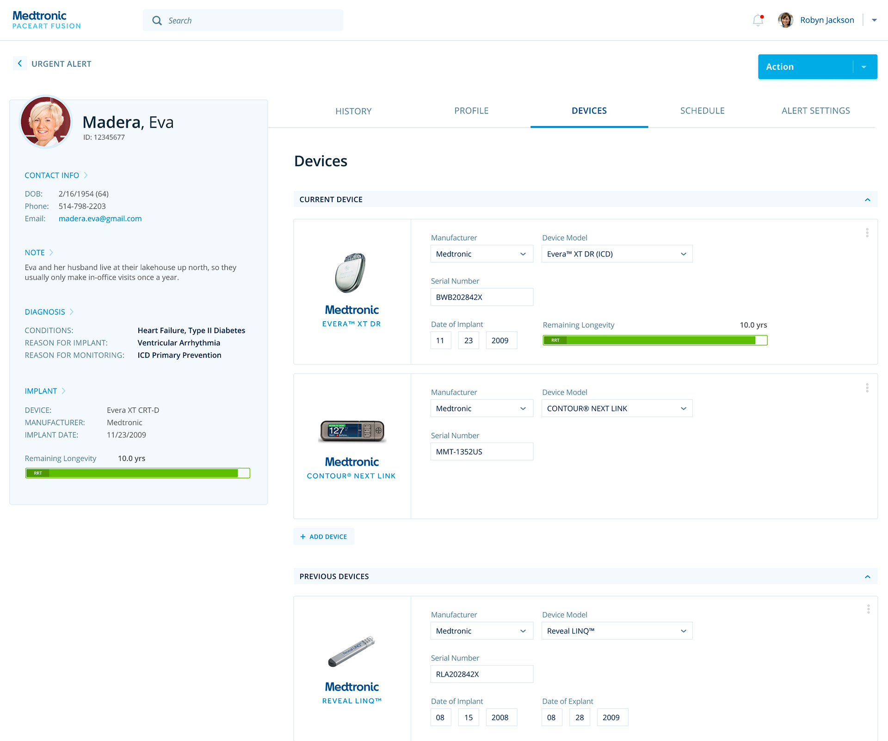
Task: Click the search magnifier icon
Action: (x=157, y=21)
